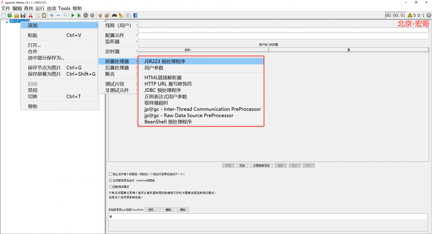
Task: Open the 选项 menu
Action: [51, 9]
